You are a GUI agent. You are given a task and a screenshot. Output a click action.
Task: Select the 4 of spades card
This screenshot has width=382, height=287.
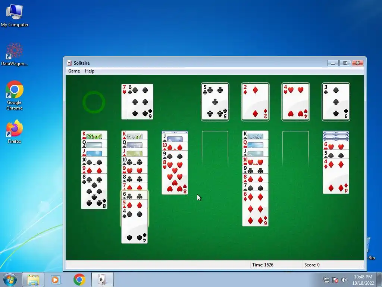(x=134, y=225)
